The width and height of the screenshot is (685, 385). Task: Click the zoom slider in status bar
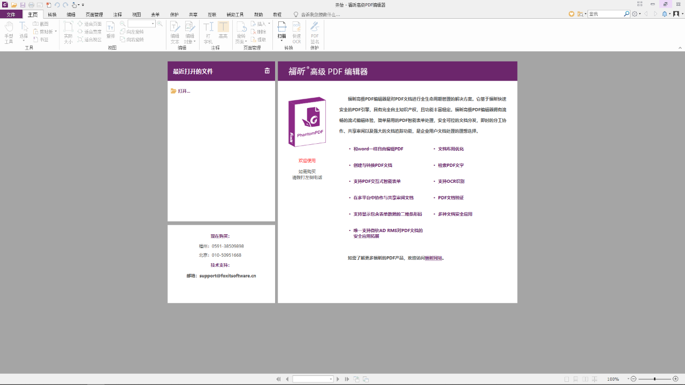[654, 379]
